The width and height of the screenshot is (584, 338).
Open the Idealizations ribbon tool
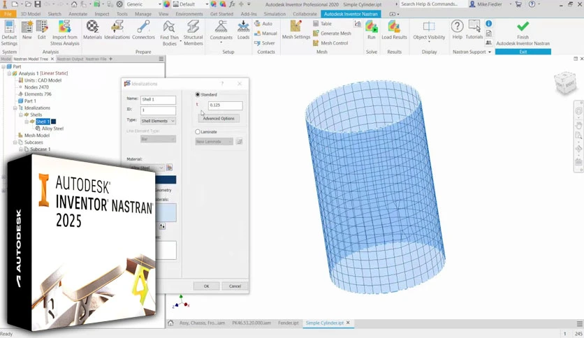[117, 30]
